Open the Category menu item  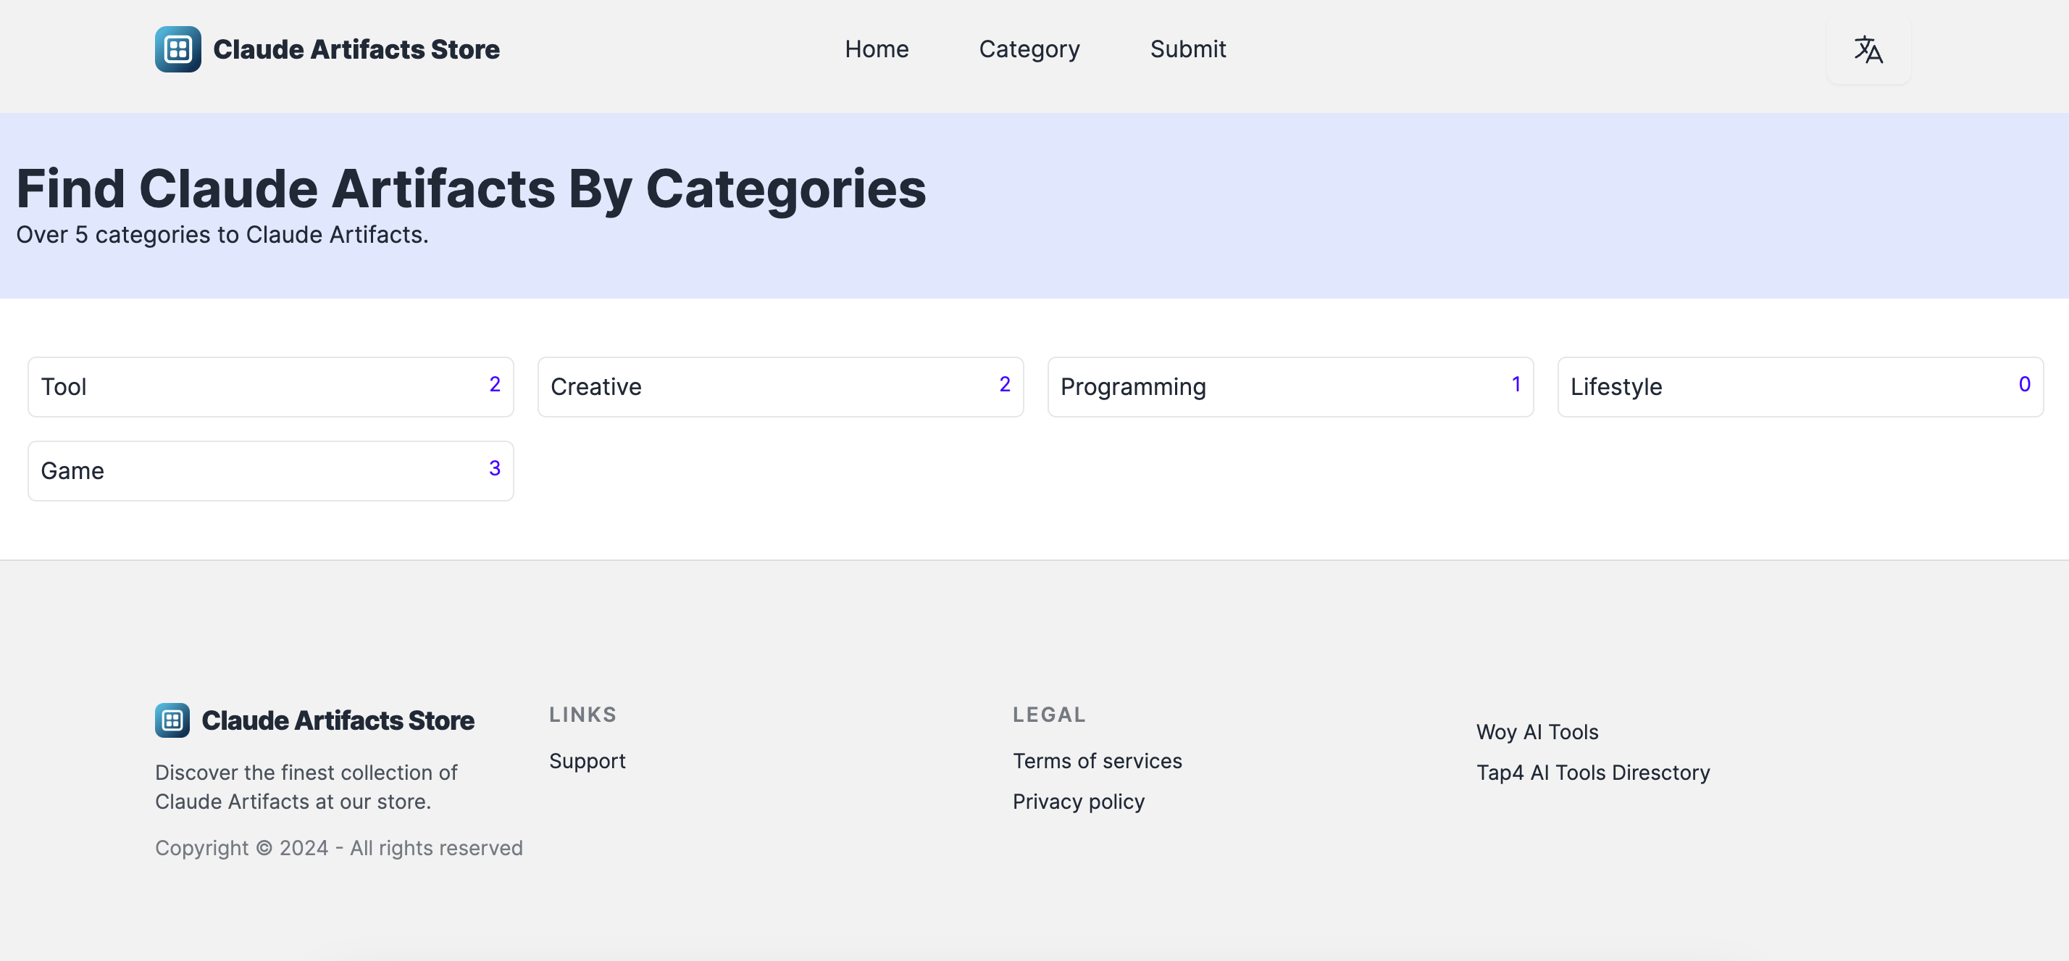[x=1029, y=49]
